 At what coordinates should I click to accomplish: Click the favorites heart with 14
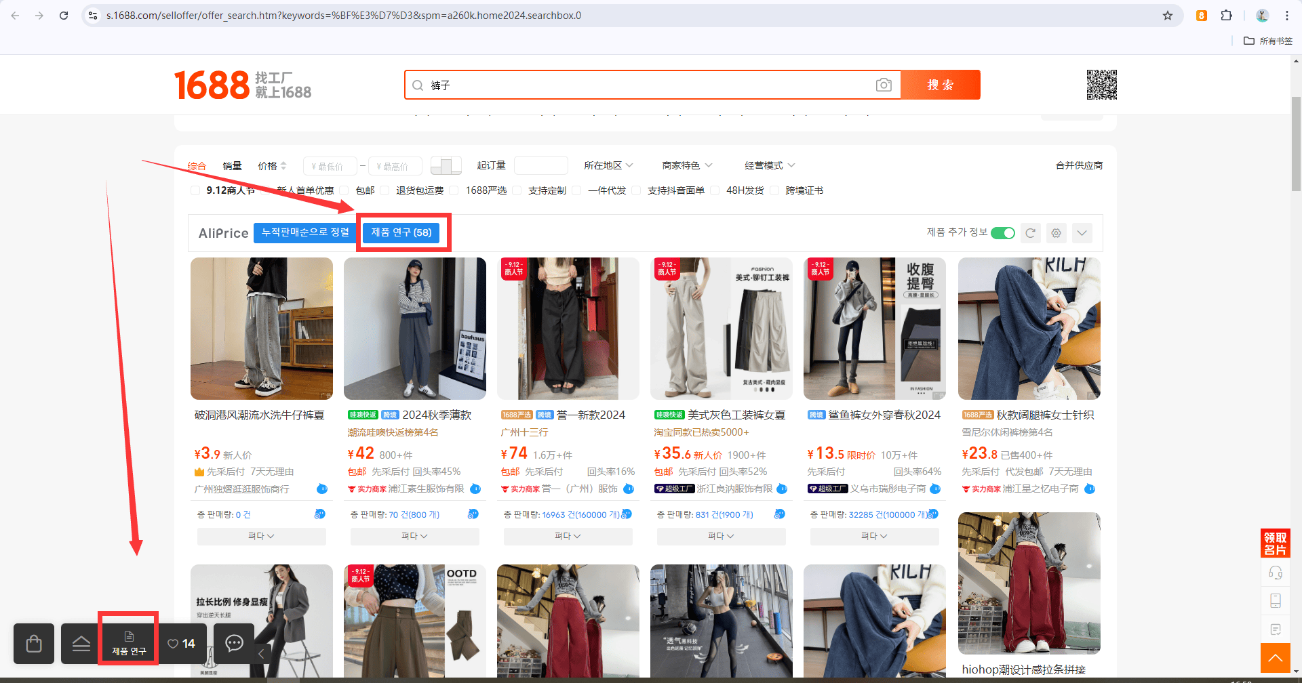coord(182,644)
